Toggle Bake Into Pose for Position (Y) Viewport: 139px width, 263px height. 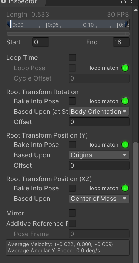pos(72,144)
